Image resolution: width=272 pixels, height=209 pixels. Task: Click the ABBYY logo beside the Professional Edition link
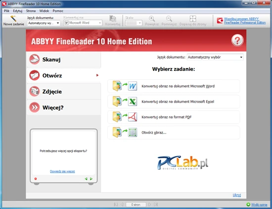pyautogui.click(x=220, y=21)
